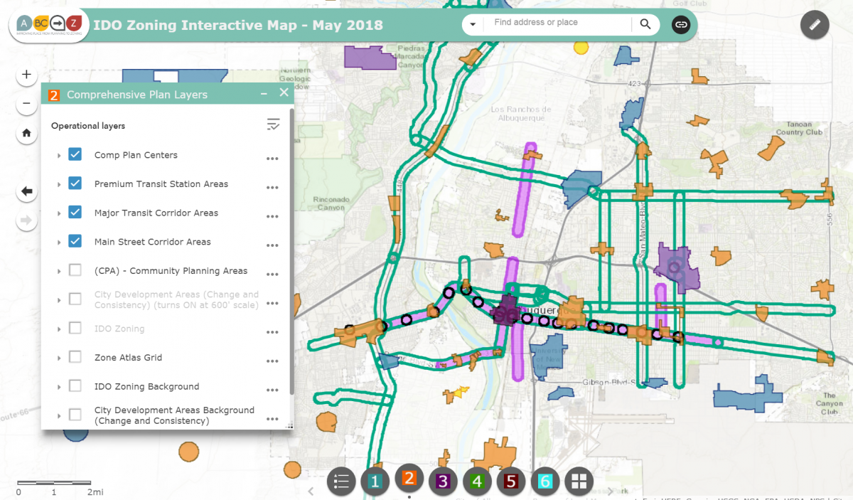Return to default map extent home icon
This screenshot has height=500, width=853.
pyautogui.click(x=26, y=132)
